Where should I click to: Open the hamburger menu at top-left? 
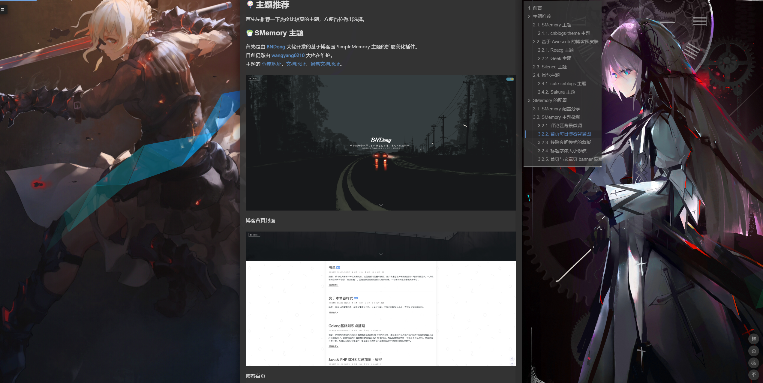(3, 10)
